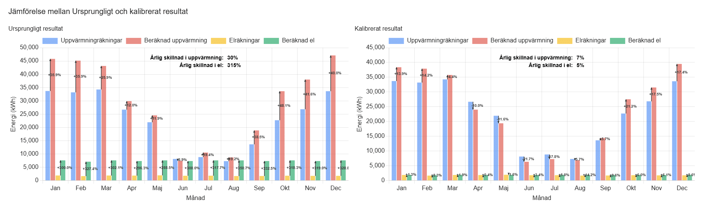Toggle Beräknad el legend in right chart
Screen dimensions: 702x214
coord(644,41)
